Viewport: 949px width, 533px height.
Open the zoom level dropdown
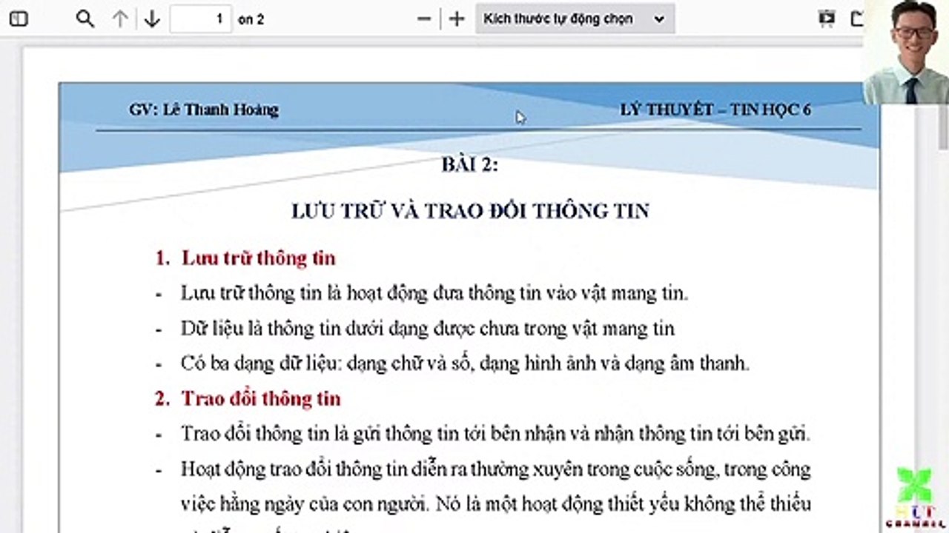tap(575, 19)
